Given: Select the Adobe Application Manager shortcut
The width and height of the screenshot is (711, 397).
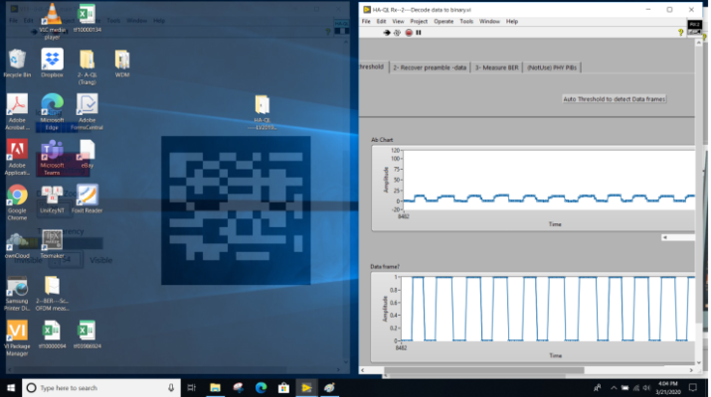Looking at the screenshot, I should pos(17,157).
